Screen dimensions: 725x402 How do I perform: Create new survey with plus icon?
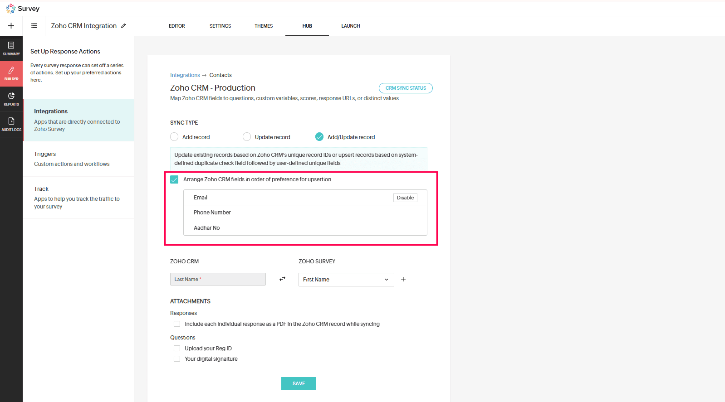click(11, 26)
